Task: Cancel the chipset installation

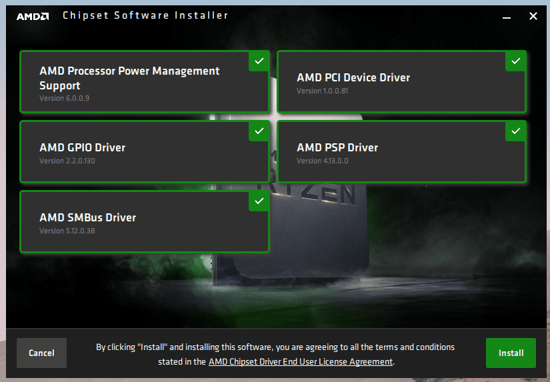Action: 41,353
